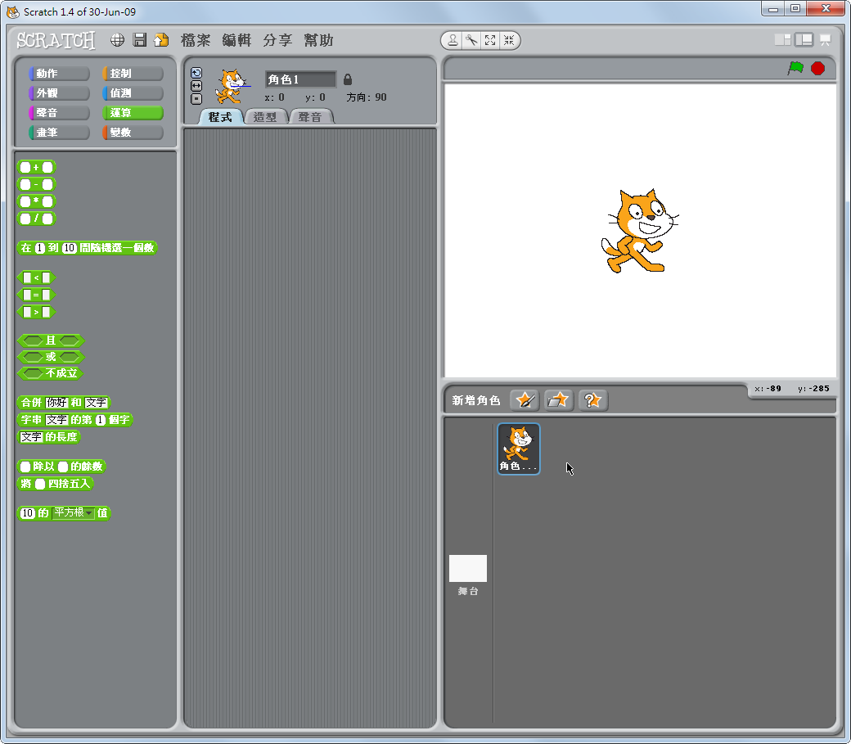This screenshot has height=744, width=851.
Task: Open the 幫助 (Help) menu
Action: (x=318, y=40)
